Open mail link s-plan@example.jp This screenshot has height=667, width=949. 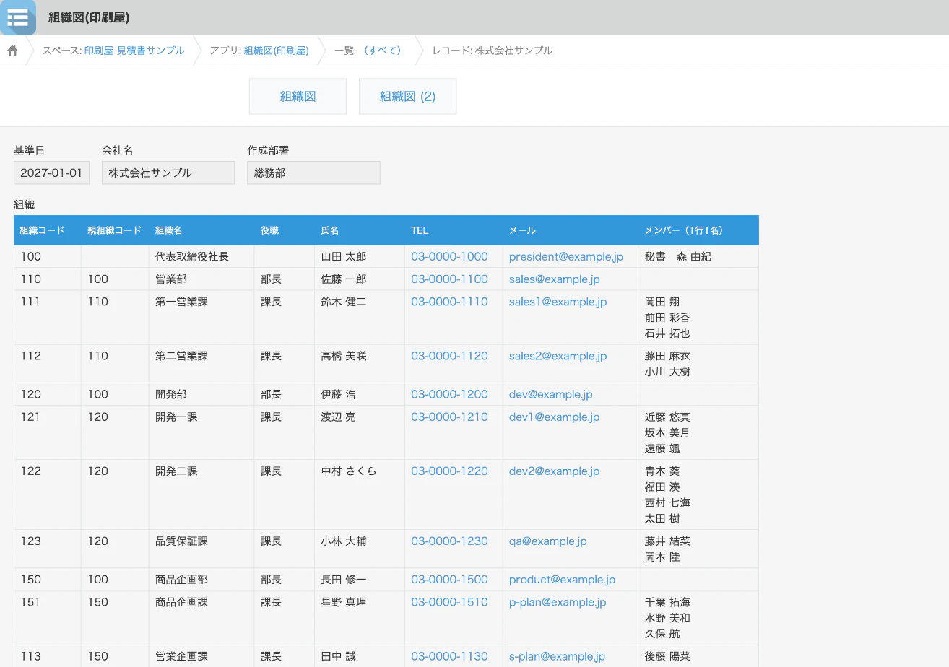click(557, 656)
